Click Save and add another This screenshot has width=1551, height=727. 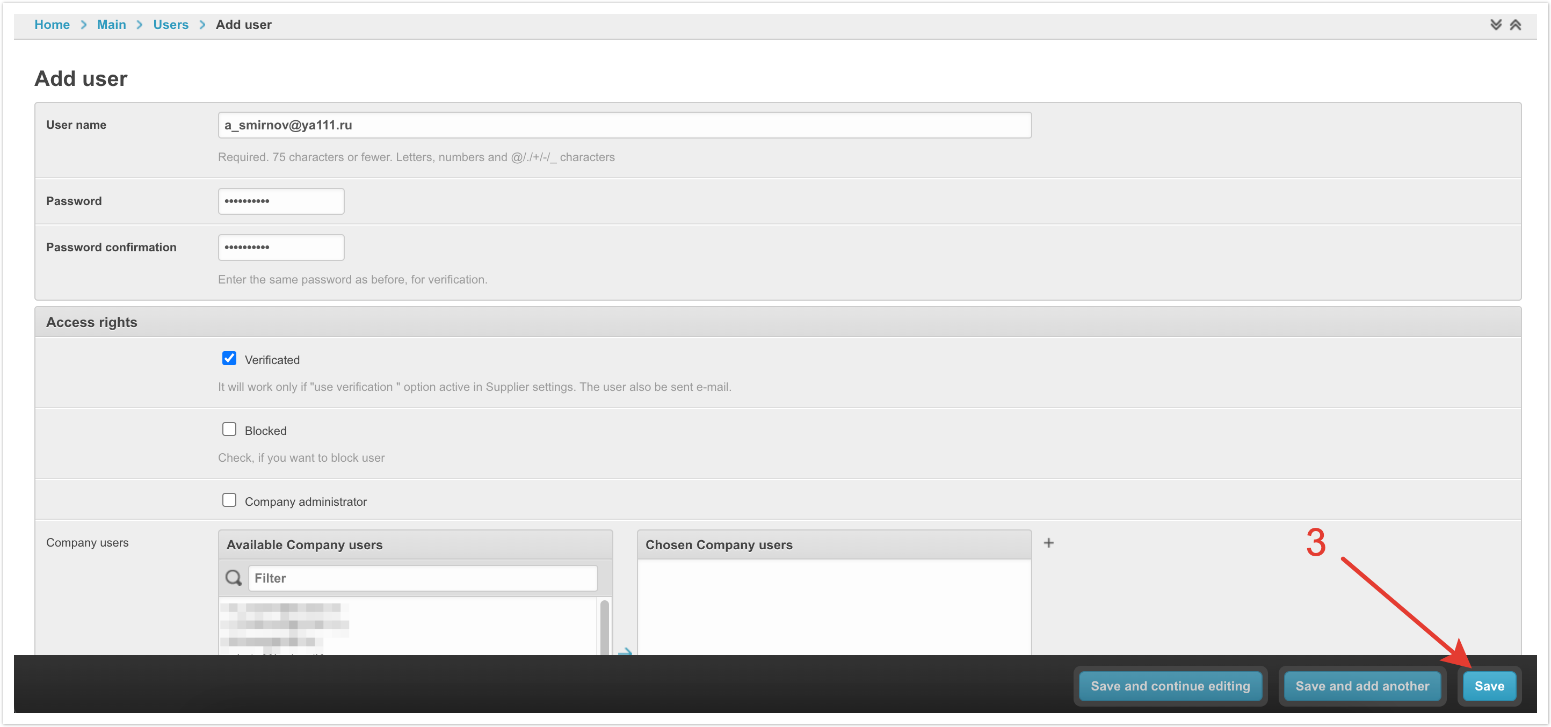click(x=1362, y=686)
